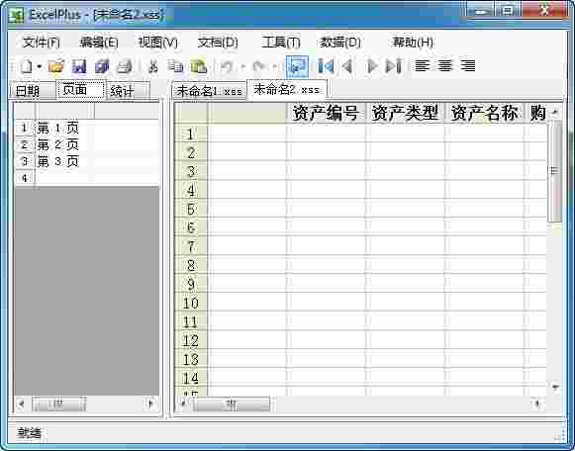Go to next page icon
Image resolution: width=575 pixels, height=451 pixels.
(372, 66)
